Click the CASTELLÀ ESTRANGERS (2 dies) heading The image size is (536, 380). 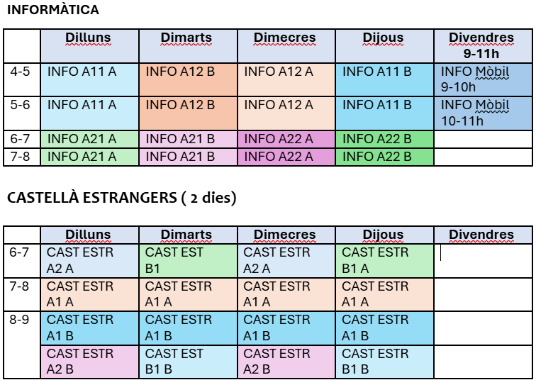point(121,199)
